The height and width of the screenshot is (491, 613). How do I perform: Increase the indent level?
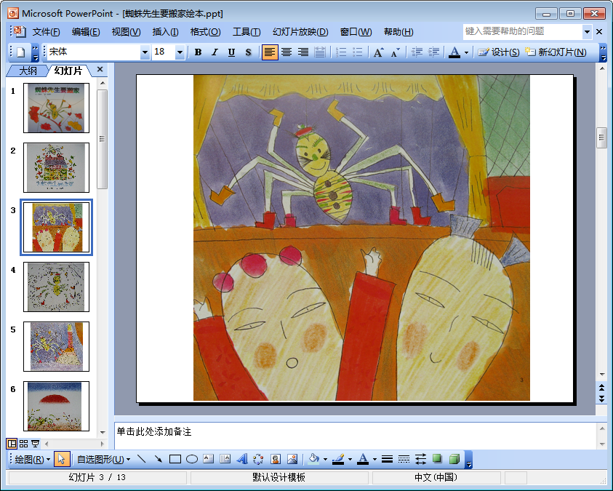click(x=433, y=52)
